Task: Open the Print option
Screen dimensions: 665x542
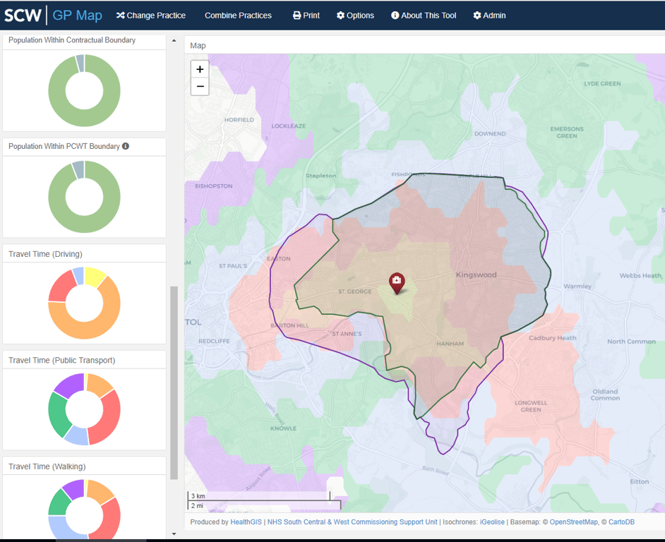Action: [x=306, y=16]
